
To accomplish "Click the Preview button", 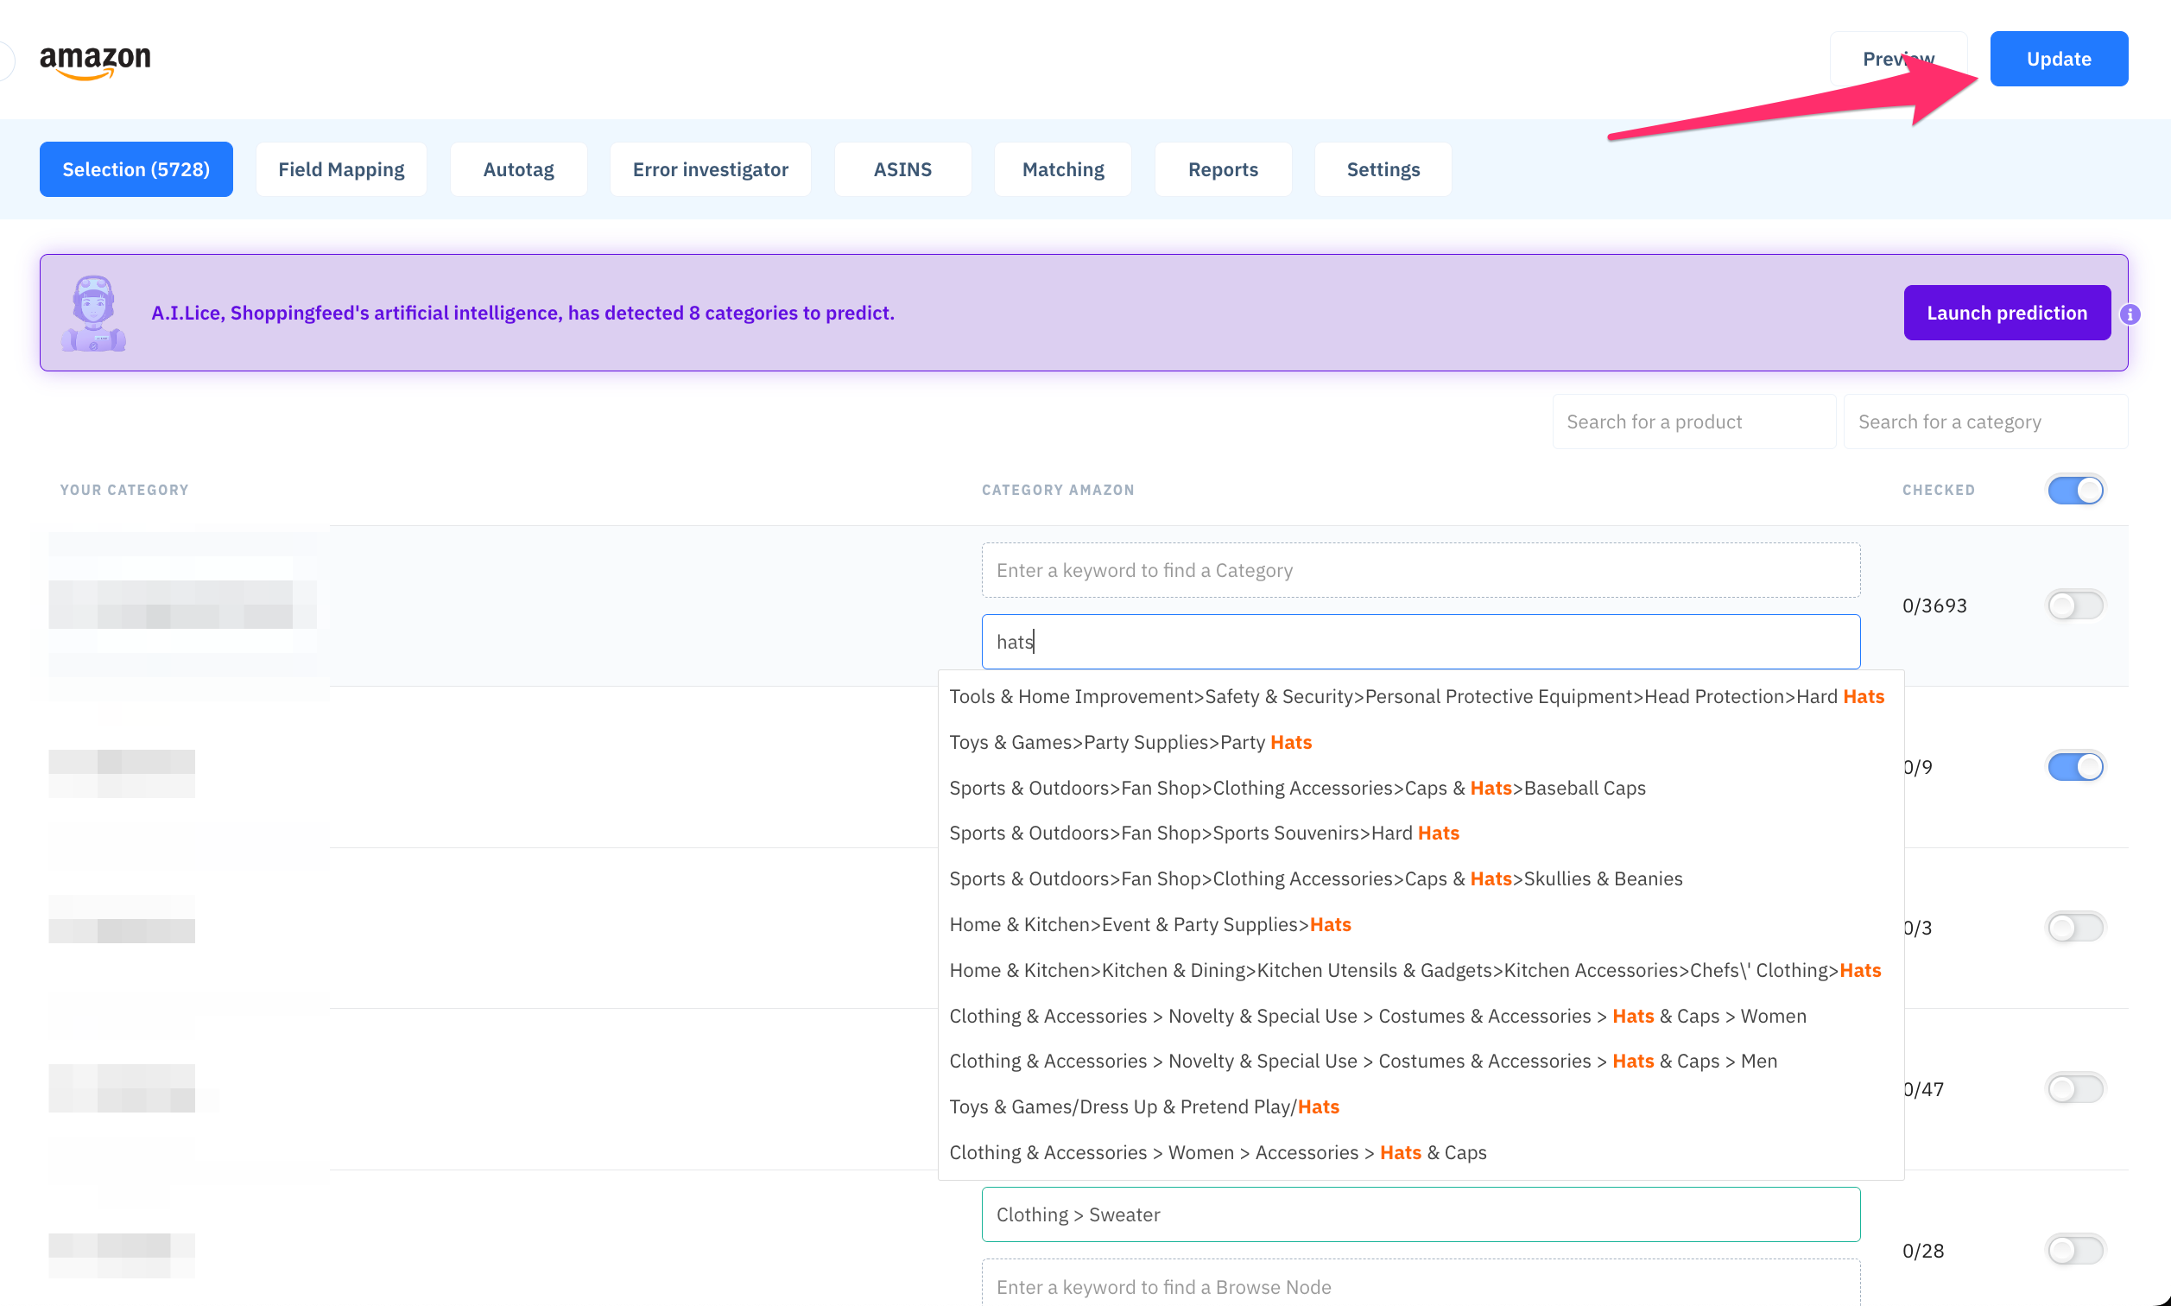I will 1898,59.
